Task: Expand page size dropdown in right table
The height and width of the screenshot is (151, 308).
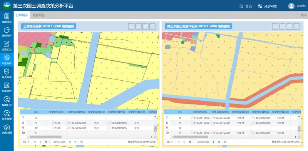Action: click(x=169, y=142)
